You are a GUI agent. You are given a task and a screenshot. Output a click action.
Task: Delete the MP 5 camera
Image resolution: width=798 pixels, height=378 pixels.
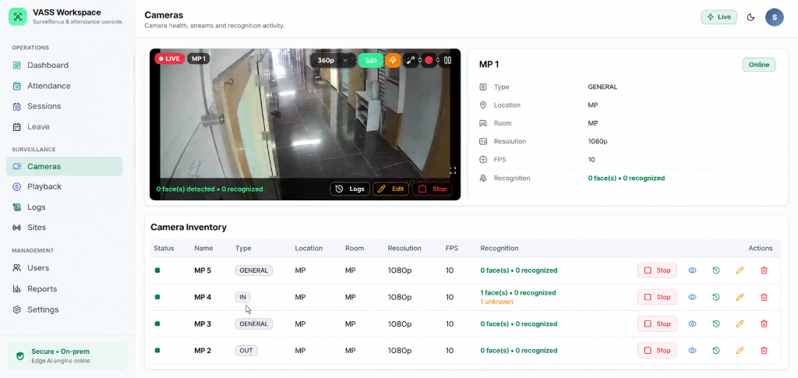pyautogui.click(x=764, y=270)
